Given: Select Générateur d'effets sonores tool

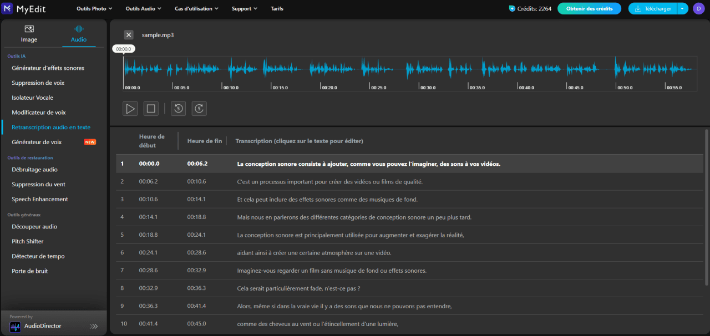Looking at the screenshot, I should [48, 68].
